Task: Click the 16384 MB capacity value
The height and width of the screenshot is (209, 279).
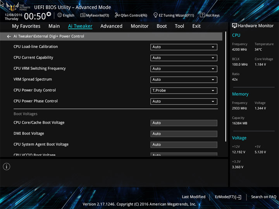Action: tap(240, 123)
